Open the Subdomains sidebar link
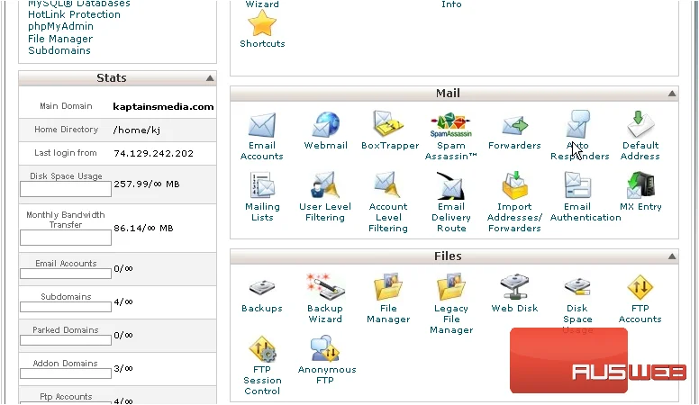The image size is (699, 405). click(59, 50)
